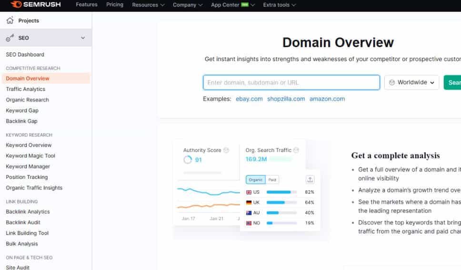Click the green Search button
The image size is (461, 270).
pyautogui.click(x=452, y=82)
